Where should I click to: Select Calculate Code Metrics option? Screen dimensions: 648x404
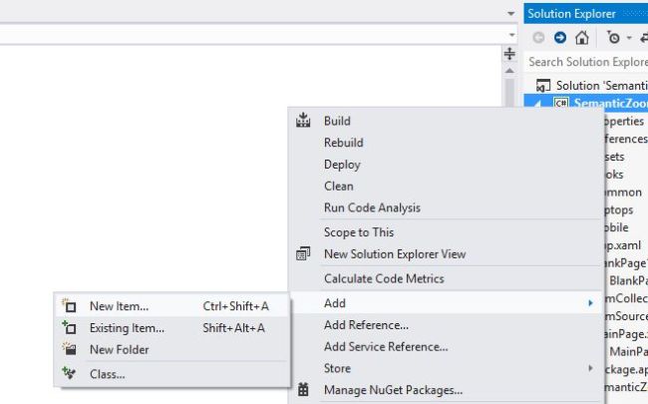coord(384,278)
